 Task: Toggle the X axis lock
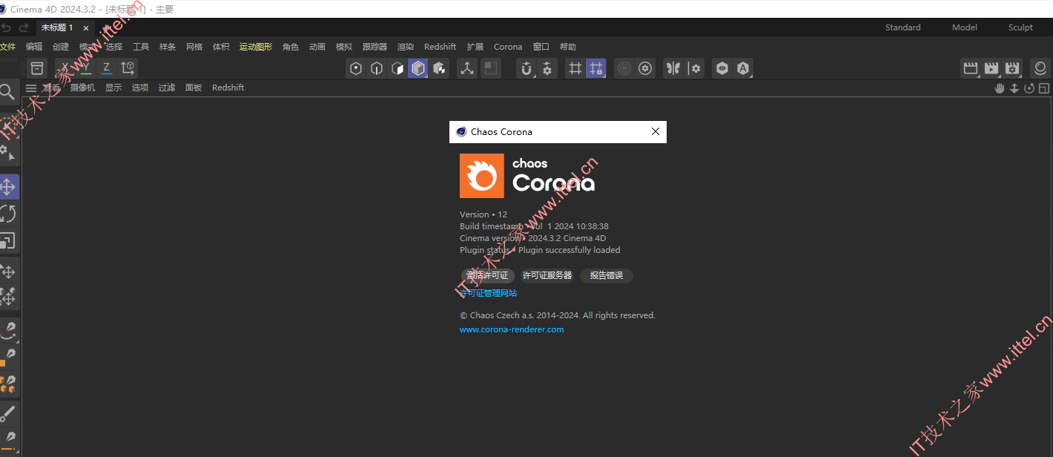(x=65, y=68)
